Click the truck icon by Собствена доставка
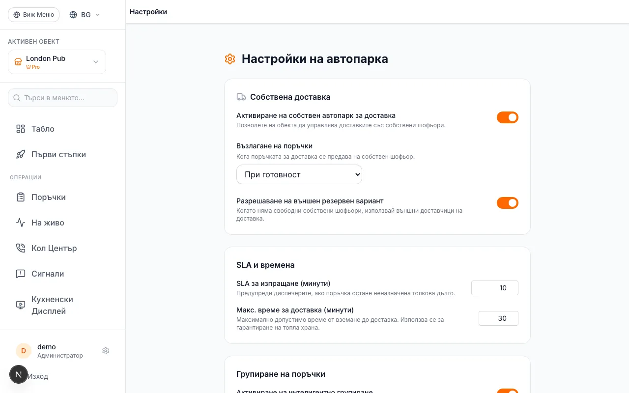The image size is (629, 393). 241,97
